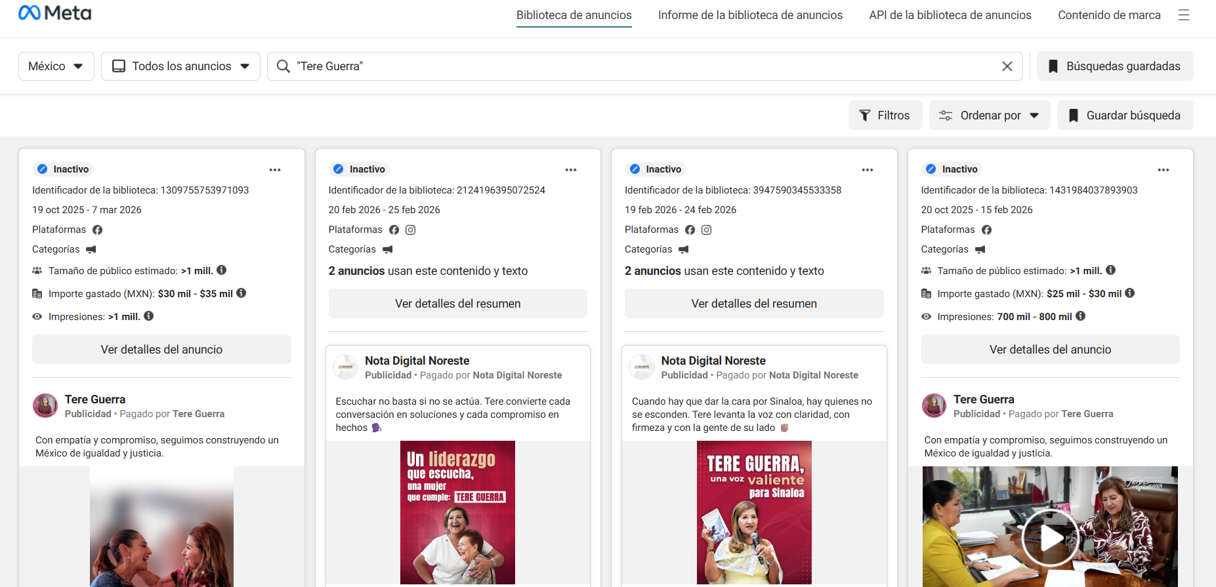This screenshot has width=1216, height=587.
Task: Play the Tere Guerra video ad
Action: coord(1050,538)
